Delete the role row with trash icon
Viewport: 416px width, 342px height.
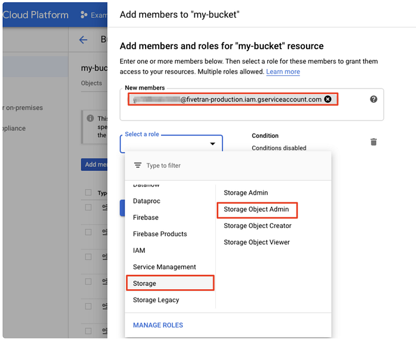point(374,142)
